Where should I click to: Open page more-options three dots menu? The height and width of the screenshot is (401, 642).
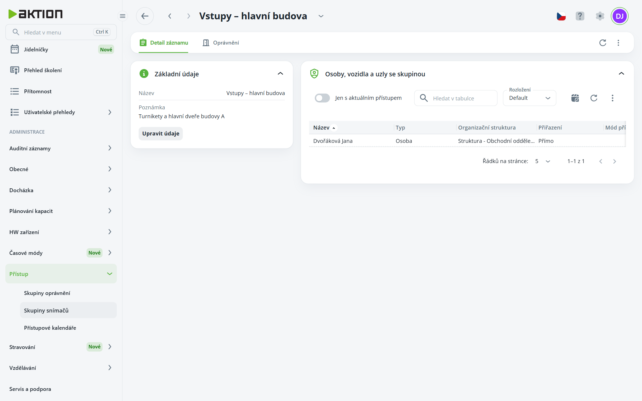(619, 43)
